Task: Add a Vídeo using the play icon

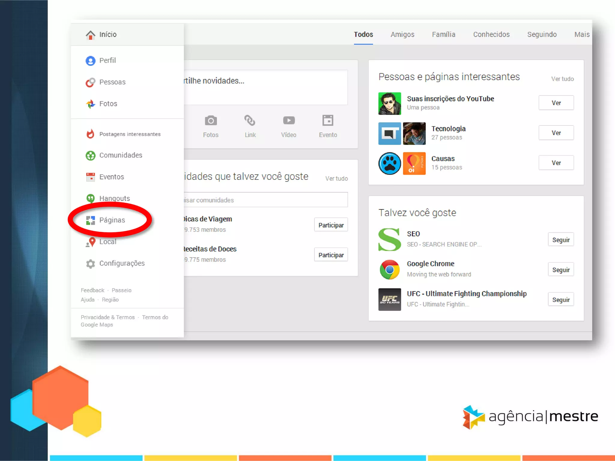Action: pyautogui.click(x=289, y=121)
